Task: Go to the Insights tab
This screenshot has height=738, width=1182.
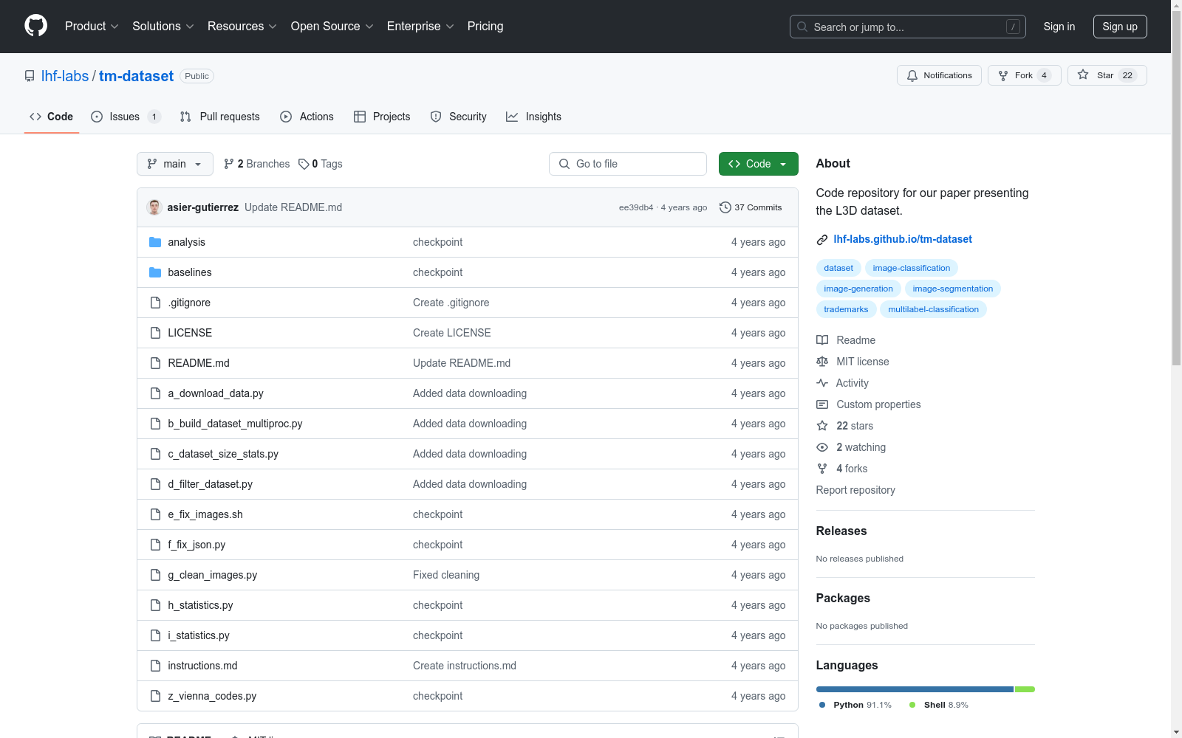Action: pyautogui.click(x=533, y=117)
